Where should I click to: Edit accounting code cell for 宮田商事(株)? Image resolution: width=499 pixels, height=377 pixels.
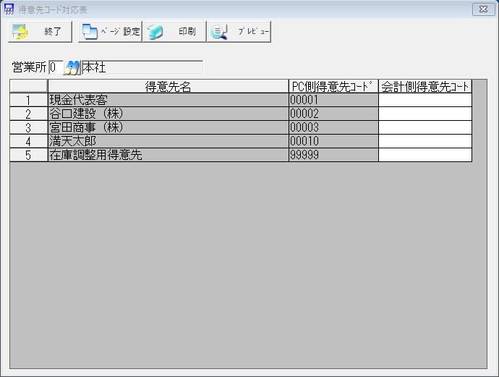425,127
